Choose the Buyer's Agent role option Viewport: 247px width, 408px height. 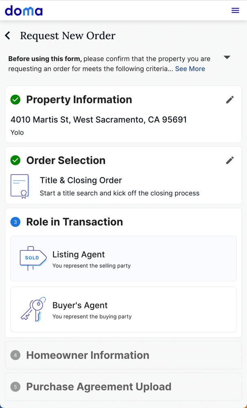123,309
